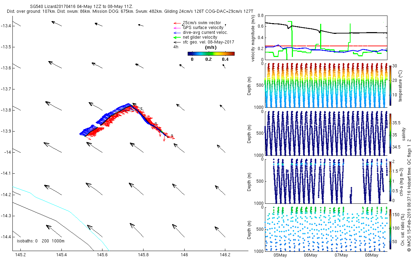Select waypoint marker 8 on the glider track
The width and height of the screenshot is (414, 259).
click(x=156, y=124)
